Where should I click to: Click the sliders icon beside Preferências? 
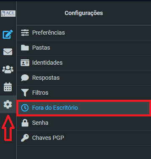[x=25, y=33]
